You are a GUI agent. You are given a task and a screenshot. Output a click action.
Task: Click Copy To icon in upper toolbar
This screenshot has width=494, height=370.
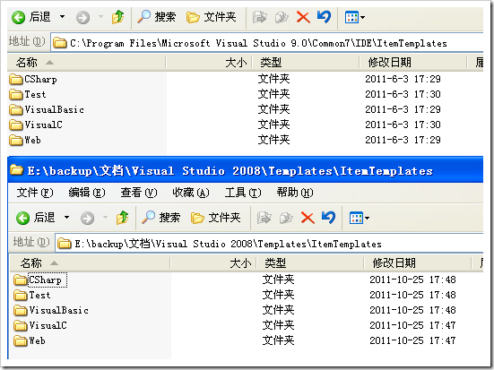282,17
